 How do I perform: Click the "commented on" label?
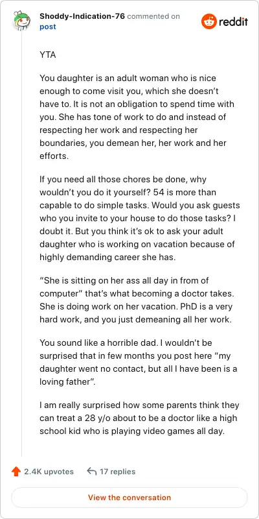(153, 16)
